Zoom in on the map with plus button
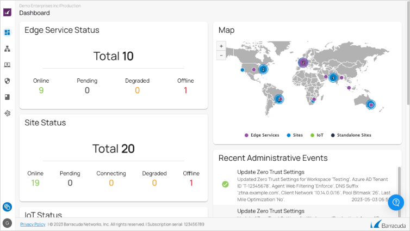 221,47
